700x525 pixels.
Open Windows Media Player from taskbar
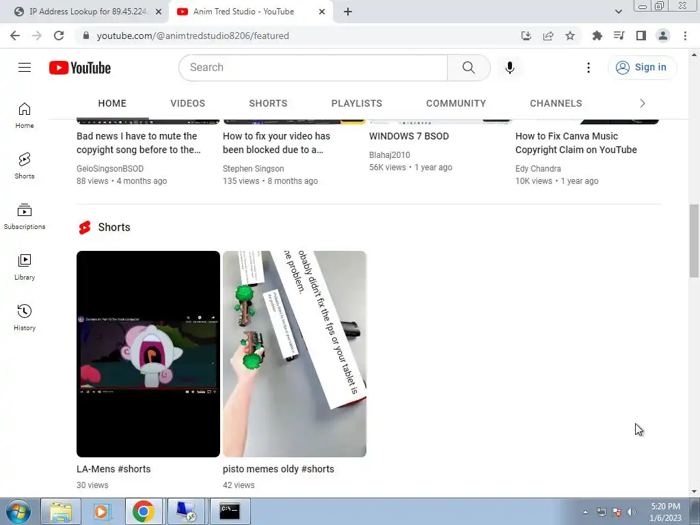pos(101,511)
